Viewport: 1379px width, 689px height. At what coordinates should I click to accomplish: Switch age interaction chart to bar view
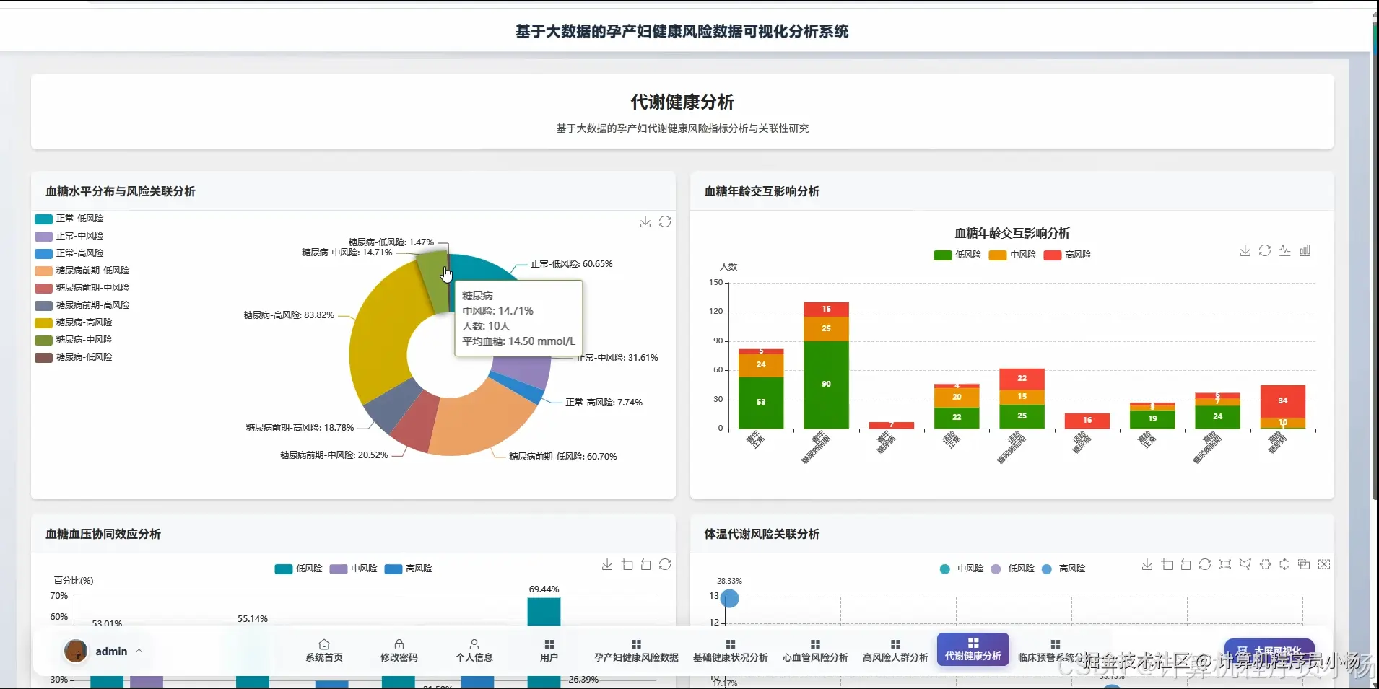point(1305,250)
